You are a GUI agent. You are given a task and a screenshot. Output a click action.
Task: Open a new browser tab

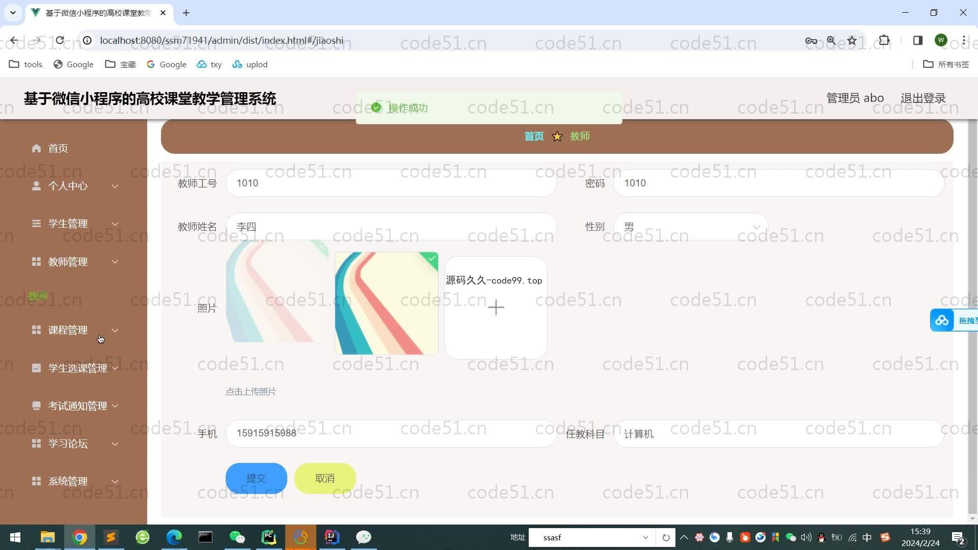[186, 13]
